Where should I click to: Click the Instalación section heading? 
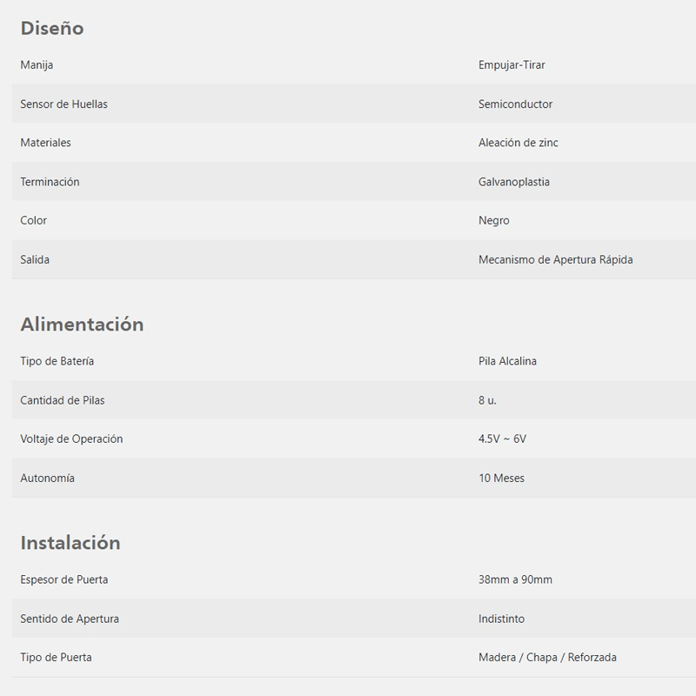pos(70,543)
